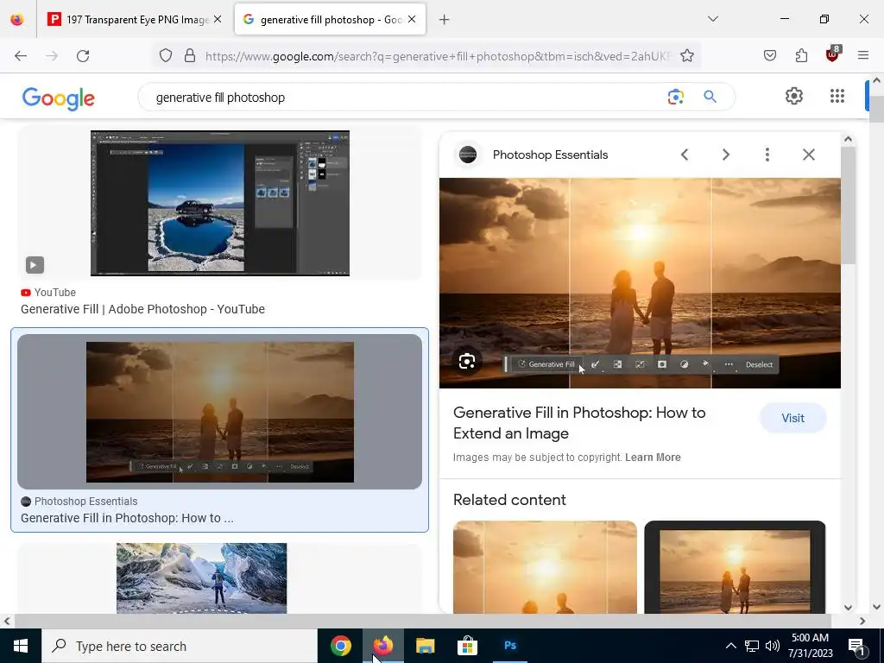
Task: Click the uBlock Origin extension icon
Action: 832,54
